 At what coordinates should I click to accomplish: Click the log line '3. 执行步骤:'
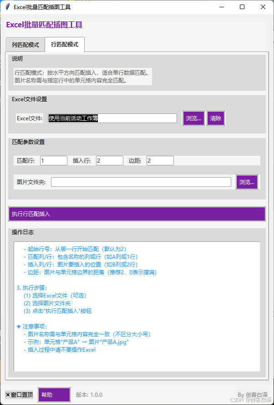click(x=32, y=288)
